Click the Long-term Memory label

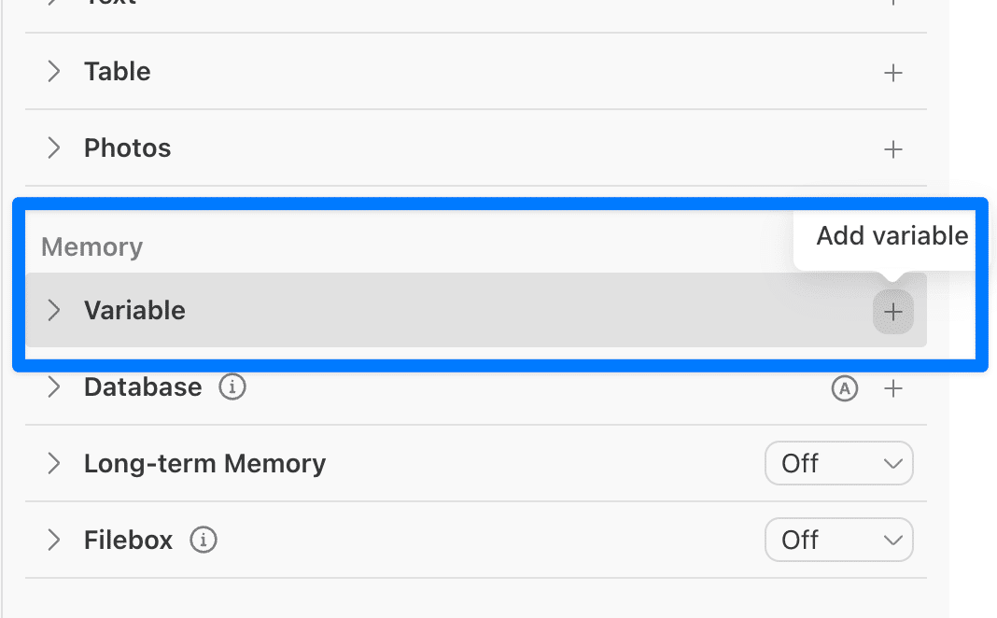coord(204,464)
